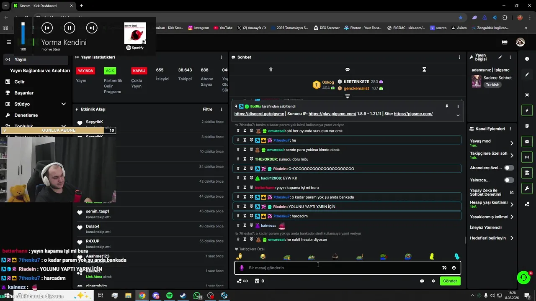
Task: Skip to previous track in media overlay
Action: pos(47,28)
